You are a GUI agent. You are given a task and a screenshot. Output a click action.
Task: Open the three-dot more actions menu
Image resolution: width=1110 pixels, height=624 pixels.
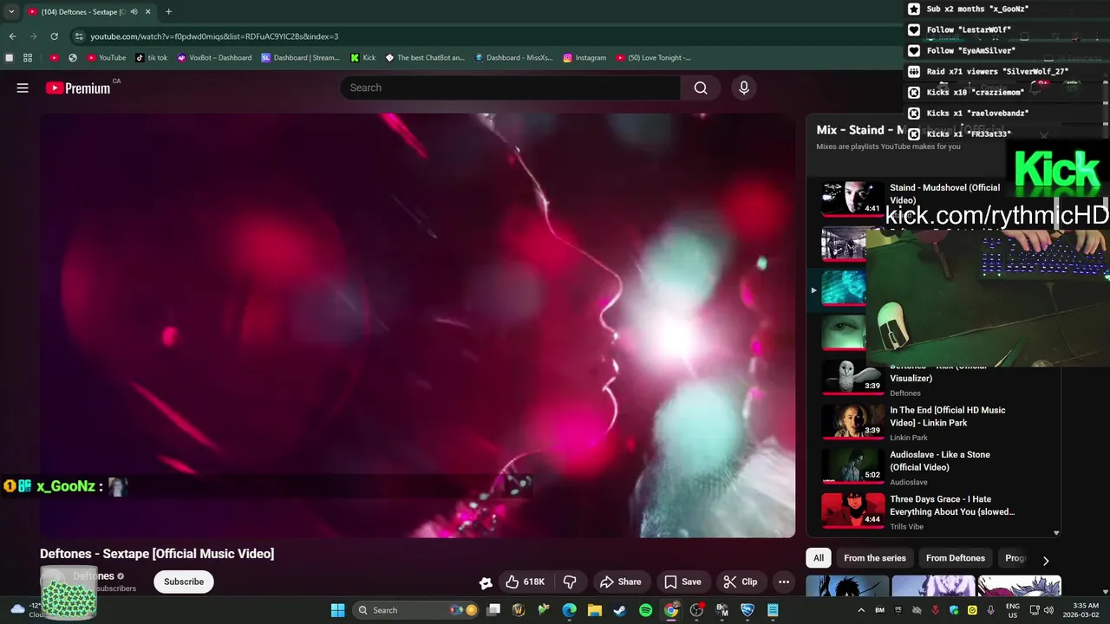click(784, 582)
